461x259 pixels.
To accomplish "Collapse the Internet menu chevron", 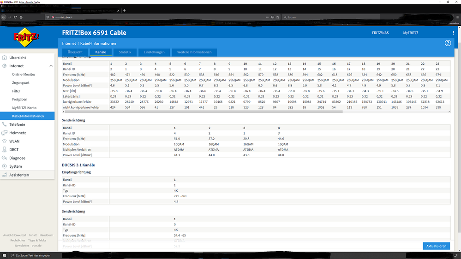I will click(51, 66).
